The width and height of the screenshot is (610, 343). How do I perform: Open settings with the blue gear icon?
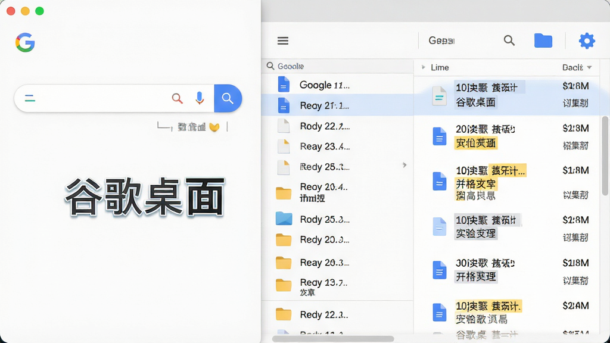point(587,41)
